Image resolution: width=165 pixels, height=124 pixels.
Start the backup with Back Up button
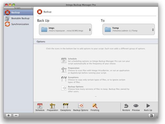tap(148, 107)
